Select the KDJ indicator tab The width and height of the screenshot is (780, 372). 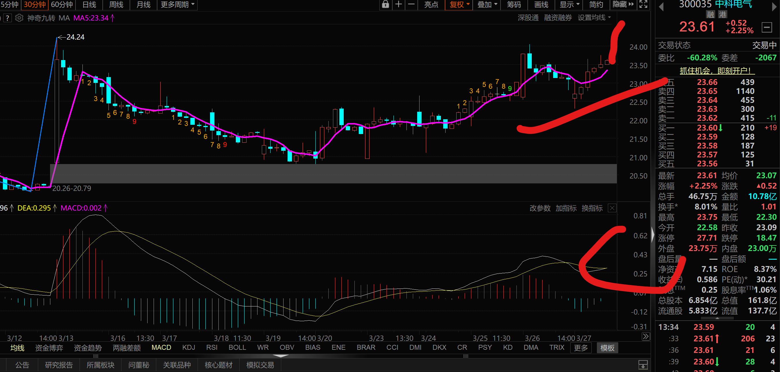[188, 347]
